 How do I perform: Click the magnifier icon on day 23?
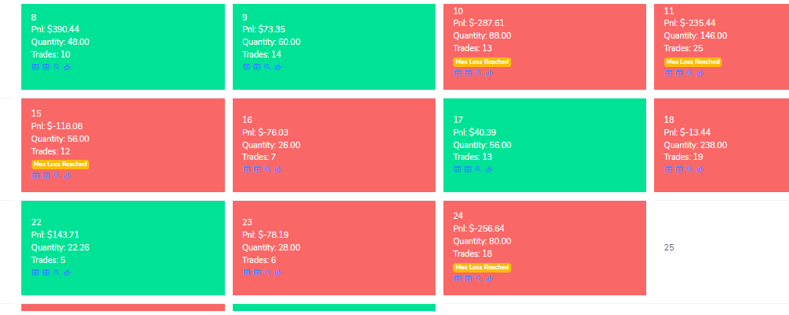[x=267, y=272]
